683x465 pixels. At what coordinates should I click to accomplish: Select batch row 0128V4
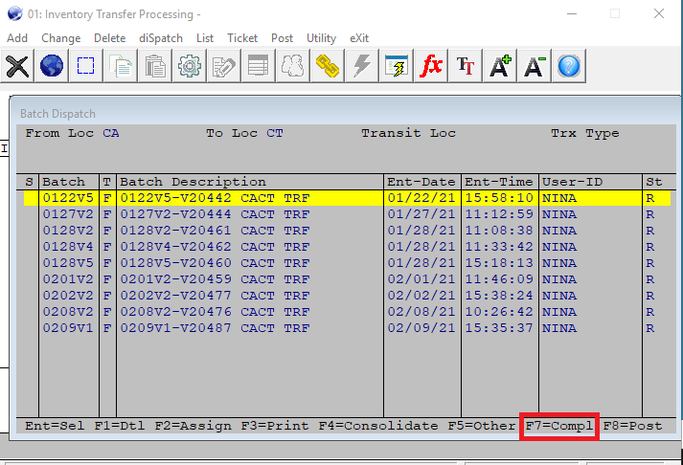pyautogui.click(x=347, y=247)
